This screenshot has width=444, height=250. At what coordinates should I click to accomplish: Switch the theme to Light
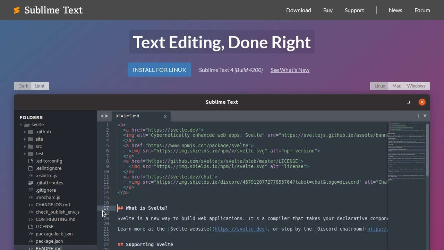[x=40, y=86]
